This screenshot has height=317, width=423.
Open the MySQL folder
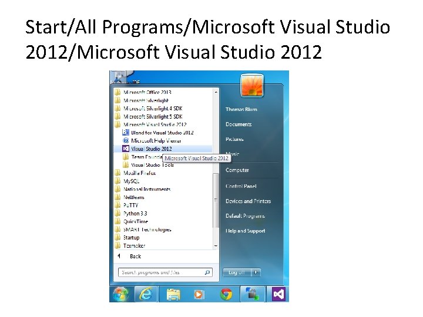tap(127, 181)
